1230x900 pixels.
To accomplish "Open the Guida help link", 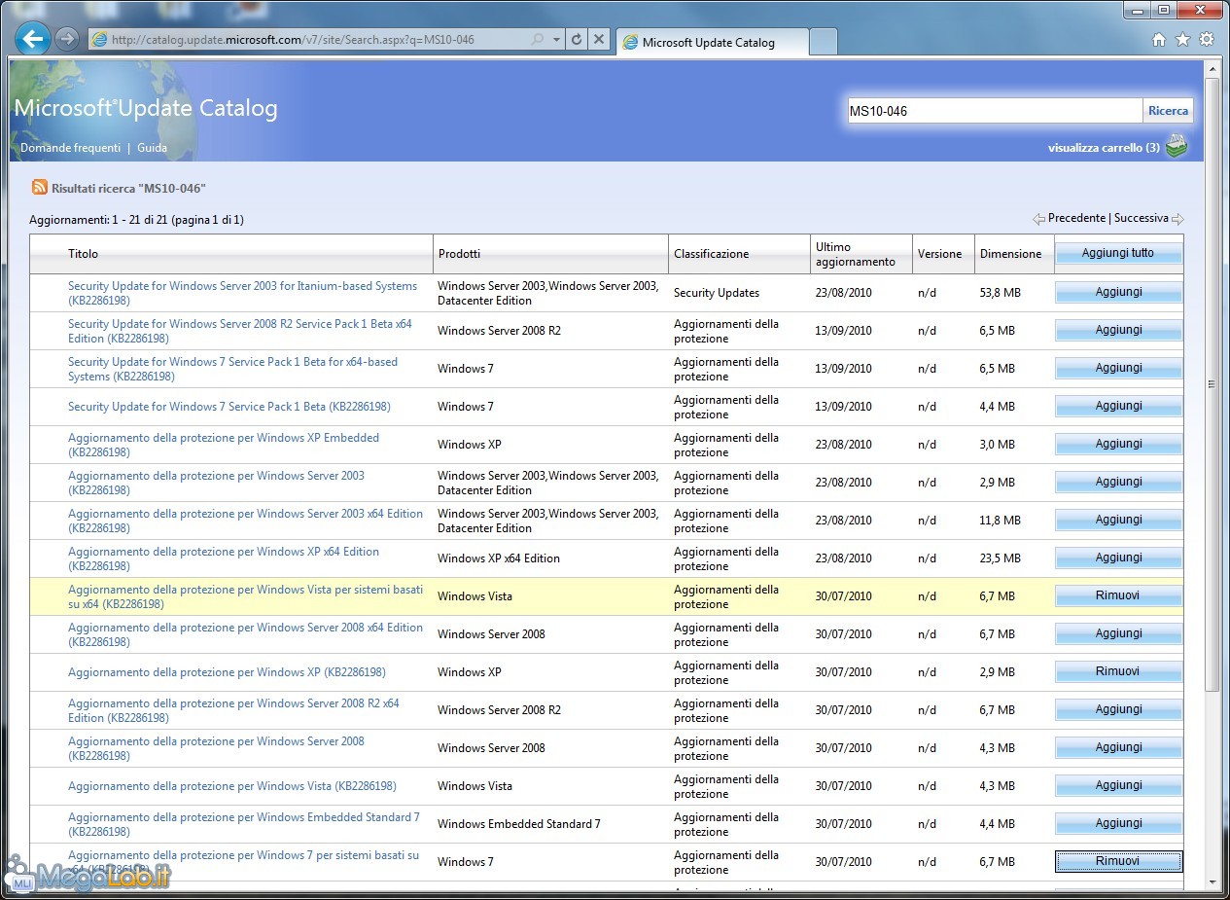I will point(152,148).
